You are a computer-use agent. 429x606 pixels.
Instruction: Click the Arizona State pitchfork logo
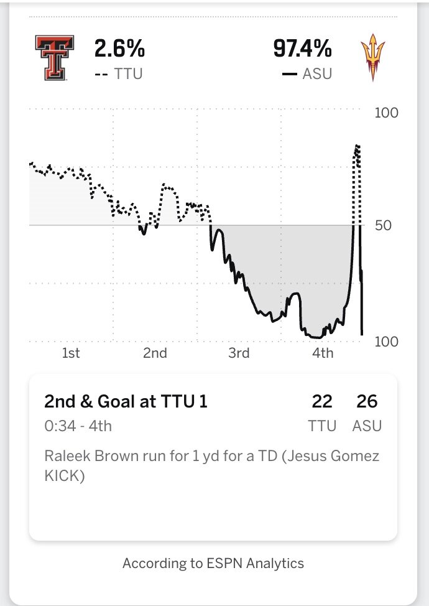coord(372,60)
